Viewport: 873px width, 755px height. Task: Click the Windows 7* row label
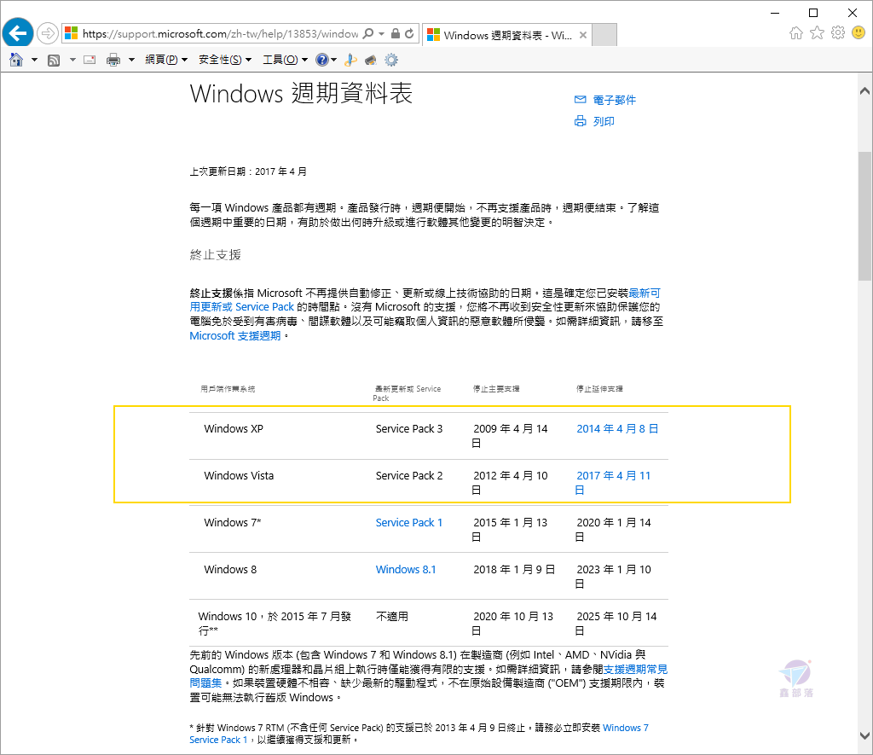[x=232, y=523]
